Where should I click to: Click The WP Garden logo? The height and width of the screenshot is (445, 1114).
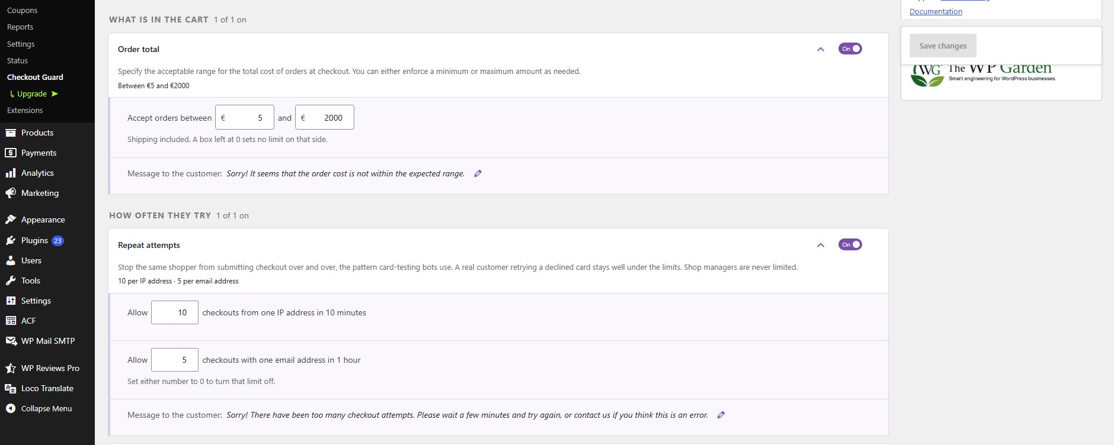click(x=982, y=76)
